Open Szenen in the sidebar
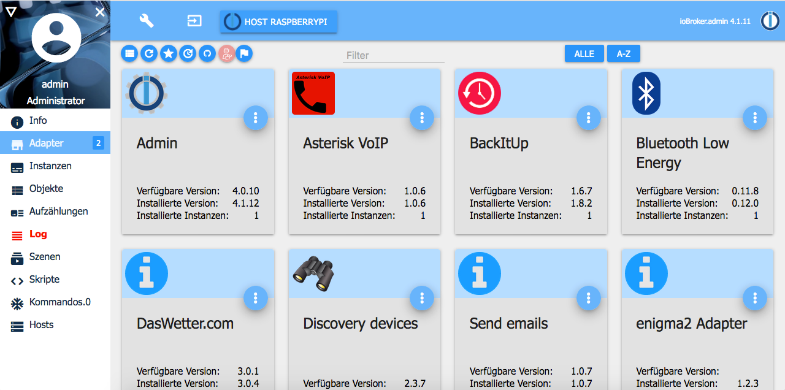Viewport: 785px width, 390px height. click(x=55, y=257)
